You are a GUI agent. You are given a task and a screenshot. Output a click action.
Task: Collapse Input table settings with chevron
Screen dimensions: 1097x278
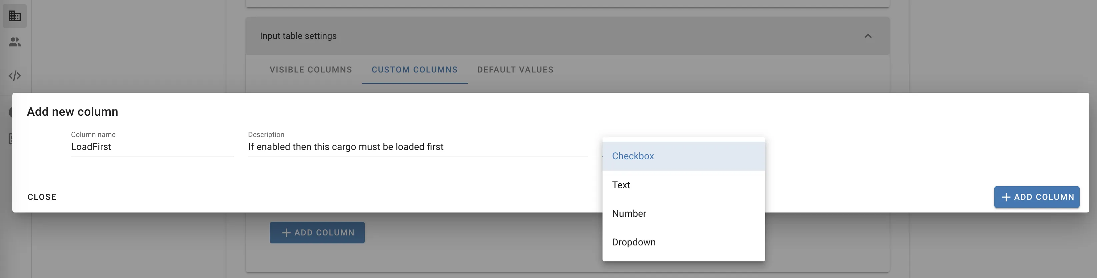[x=868, y=36]
